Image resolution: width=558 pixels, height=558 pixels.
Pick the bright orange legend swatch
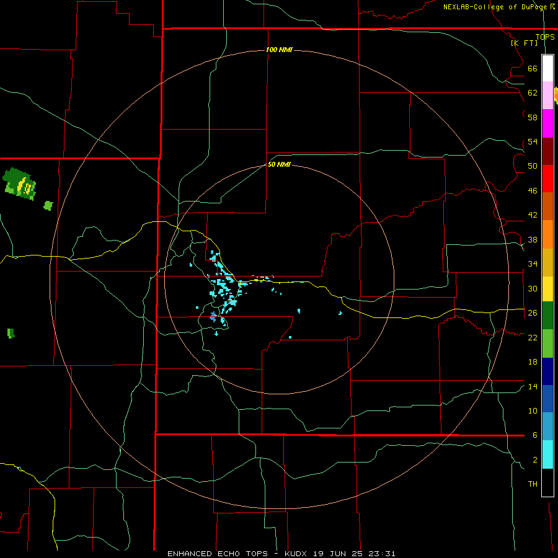pyautogui.click(x=547, y=234)
